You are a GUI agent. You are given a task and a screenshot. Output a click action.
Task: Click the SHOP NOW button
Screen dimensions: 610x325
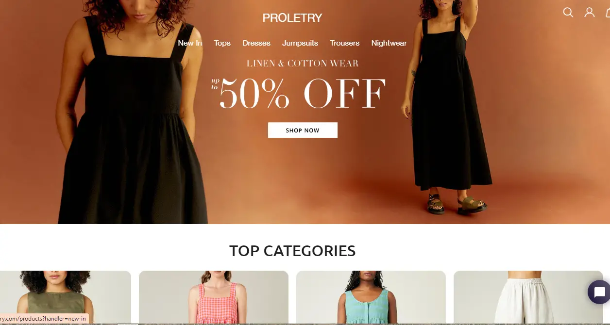click(x=303, y=130)
